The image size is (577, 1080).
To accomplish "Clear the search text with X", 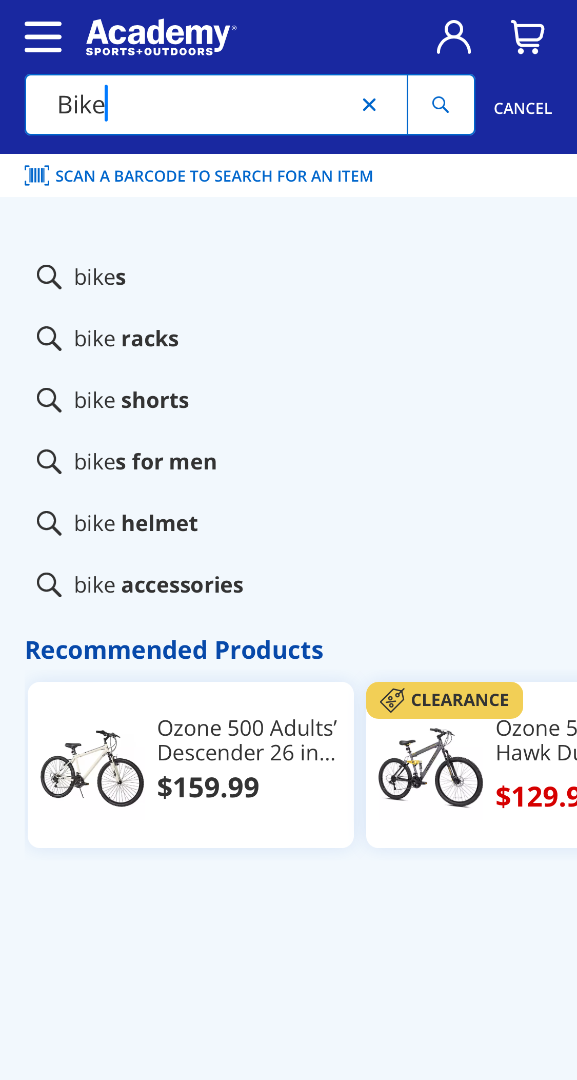I will click(x=369, y=105).
